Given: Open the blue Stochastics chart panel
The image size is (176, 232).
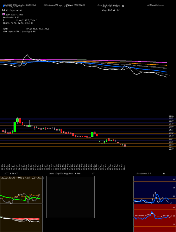Looking at the screenshot, I should coord(155,190).
